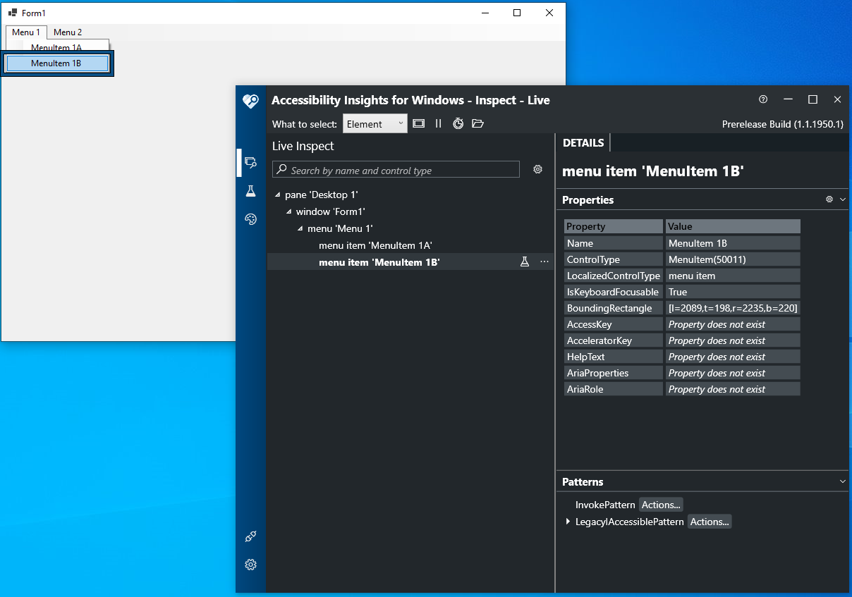
Task: Pause live inspect updates
Action: click(x=438, y=123)
